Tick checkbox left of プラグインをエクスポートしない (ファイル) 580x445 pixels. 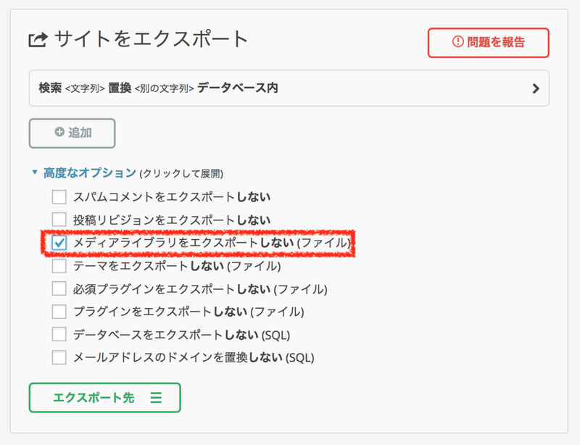click(59, 312)
